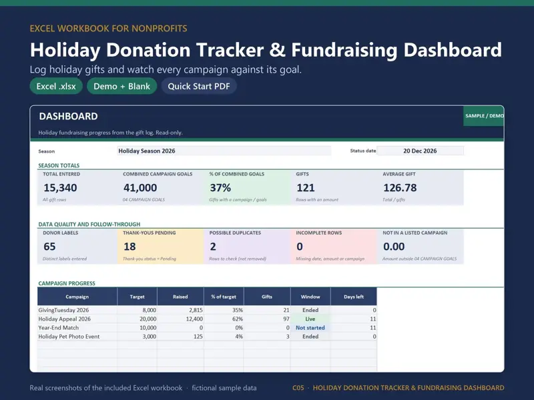Click the Demo + Blank pill badge
534x400 pixels.
coord(121,87)
